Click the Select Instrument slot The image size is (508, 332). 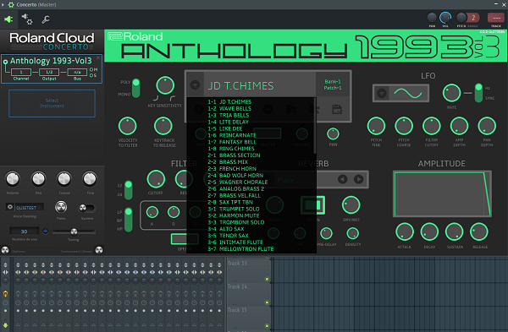52,103
